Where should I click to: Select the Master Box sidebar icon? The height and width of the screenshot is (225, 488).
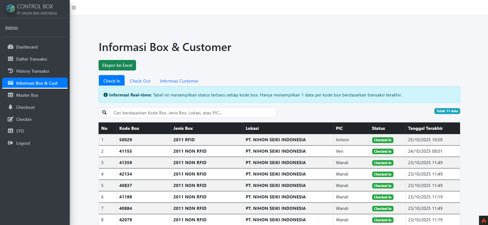point(11,95)
